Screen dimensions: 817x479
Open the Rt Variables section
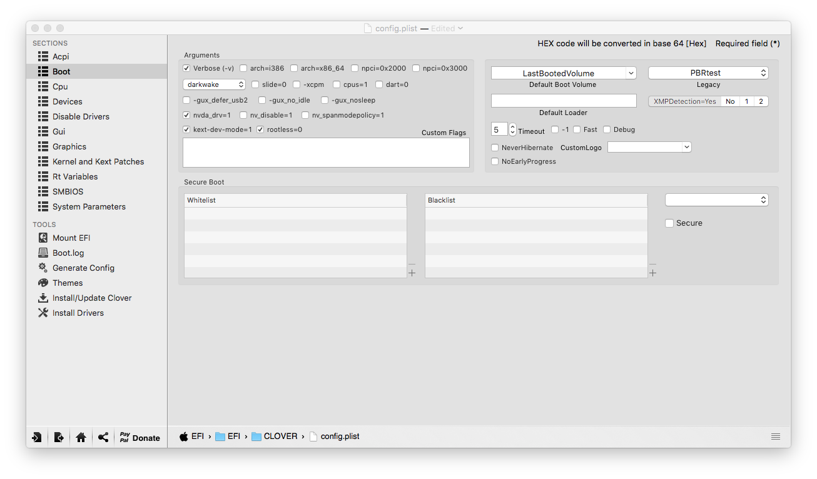pyautogui.click(x=96, y=176)
